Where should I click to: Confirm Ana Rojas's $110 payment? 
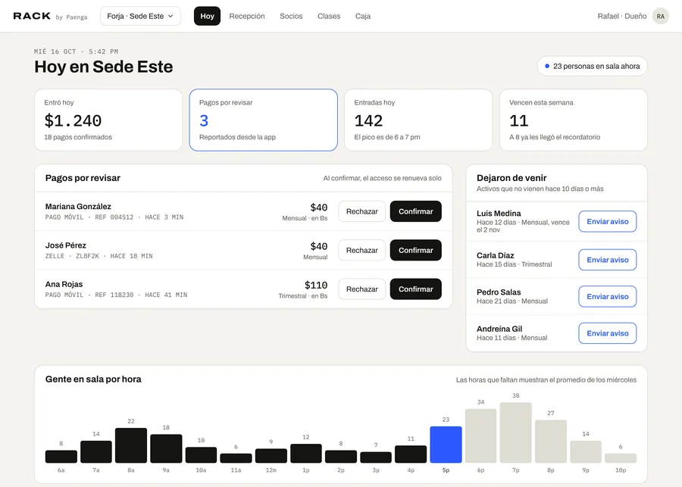(415, 289)
